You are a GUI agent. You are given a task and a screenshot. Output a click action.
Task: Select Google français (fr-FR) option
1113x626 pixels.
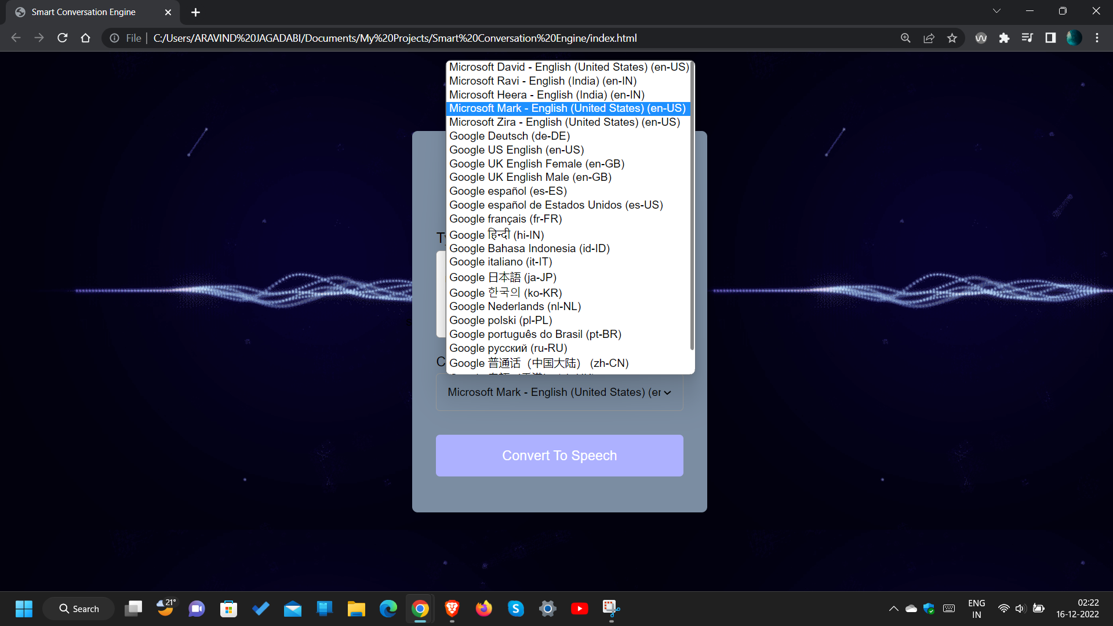(505, 219)
